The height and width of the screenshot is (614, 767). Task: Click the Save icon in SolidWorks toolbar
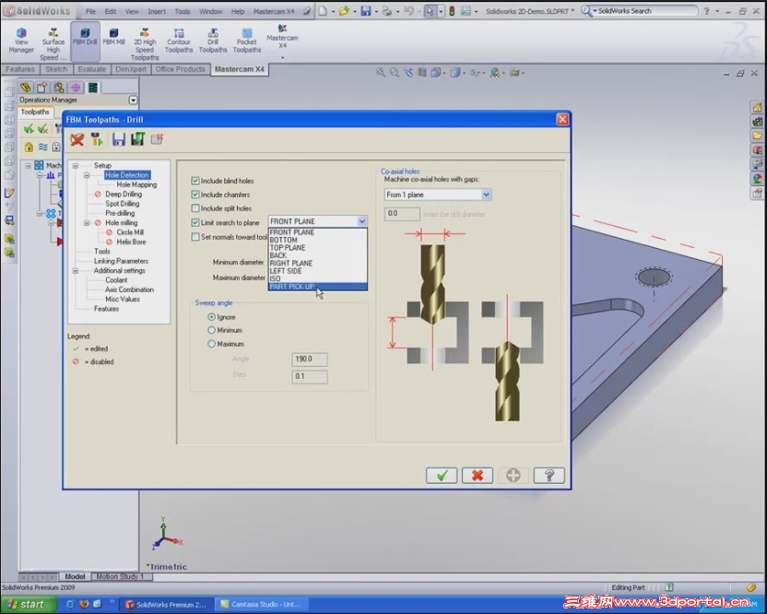tap(365, 11)
